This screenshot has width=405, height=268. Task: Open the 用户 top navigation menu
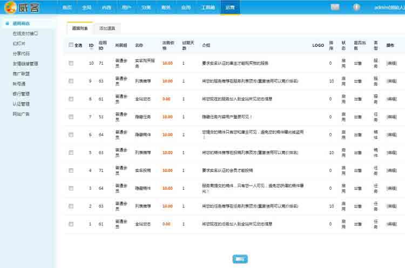coord(126,8)
